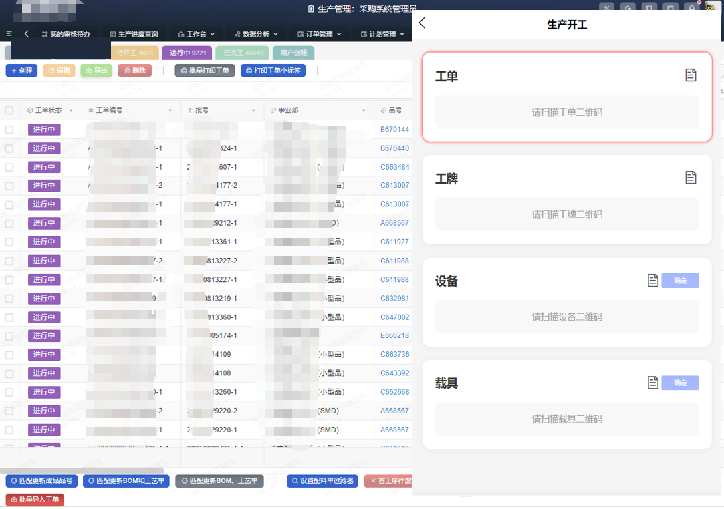
Task: Click the home icon in top header
Action: (627, 9)
